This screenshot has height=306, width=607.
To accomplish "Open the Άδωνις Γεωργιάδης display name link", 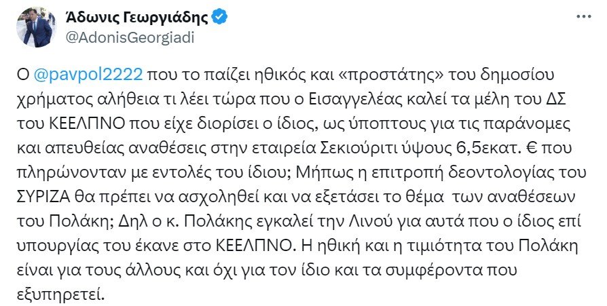I will click(137, 18).
